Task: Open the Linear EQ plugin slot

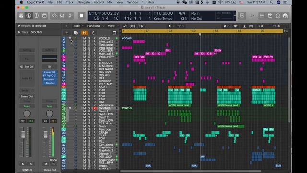Action: pyautogui.click(x=49, y=72)
